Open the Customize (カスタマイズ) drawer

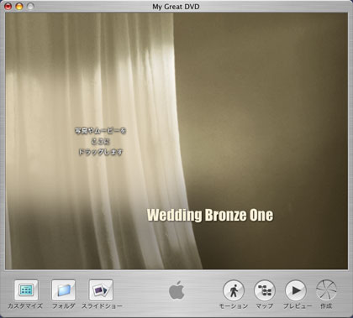pyautogui.click(x=26, y=290)
